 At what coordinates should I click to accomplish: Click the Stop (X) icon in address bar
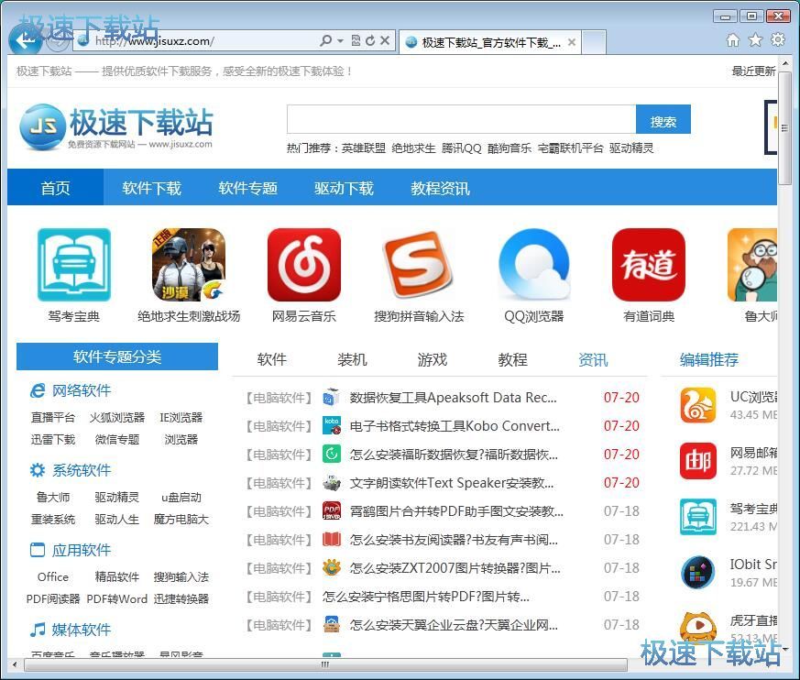[x=385, y=40]
